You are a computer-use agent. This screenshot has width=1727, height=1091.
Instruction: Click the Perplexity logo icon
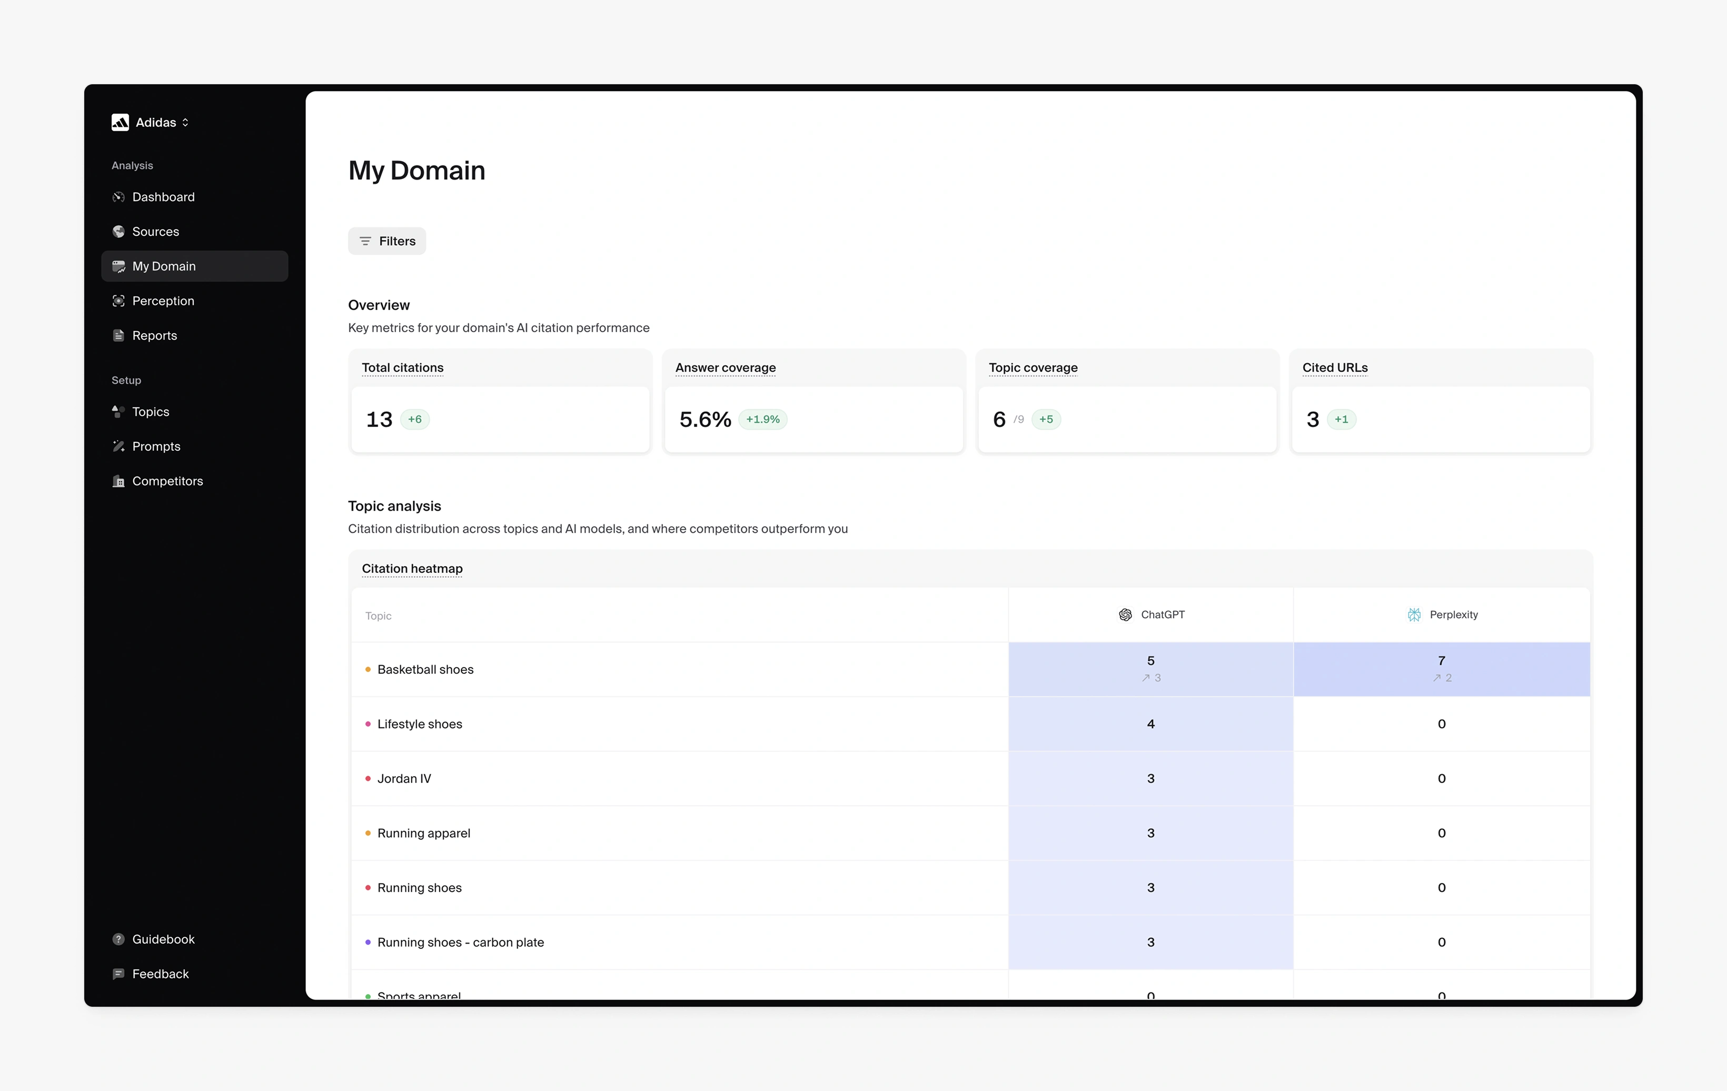click(x=1414, y=614)
